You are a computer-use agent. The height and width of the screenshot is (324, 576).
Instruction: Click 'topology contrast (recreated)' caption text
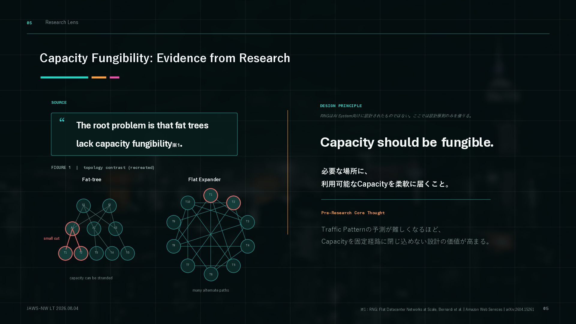point(119,168)
